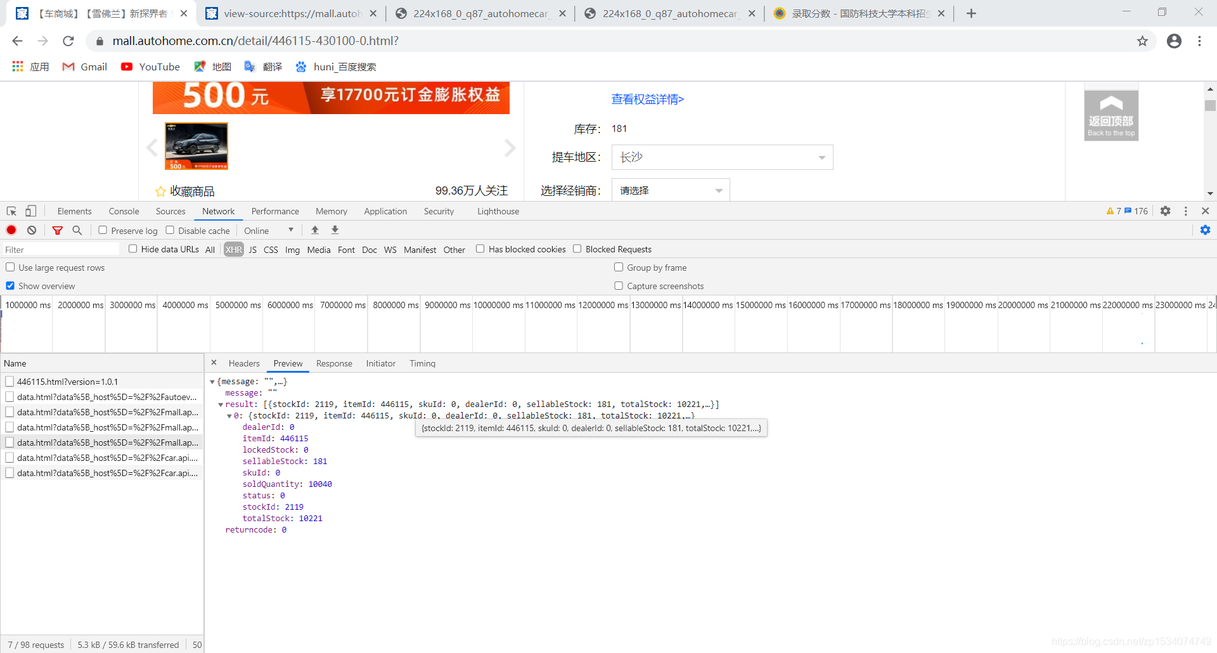Check Blocked Requests
The height and width of the screenshot is (653, 1217).
click(577, 249)
